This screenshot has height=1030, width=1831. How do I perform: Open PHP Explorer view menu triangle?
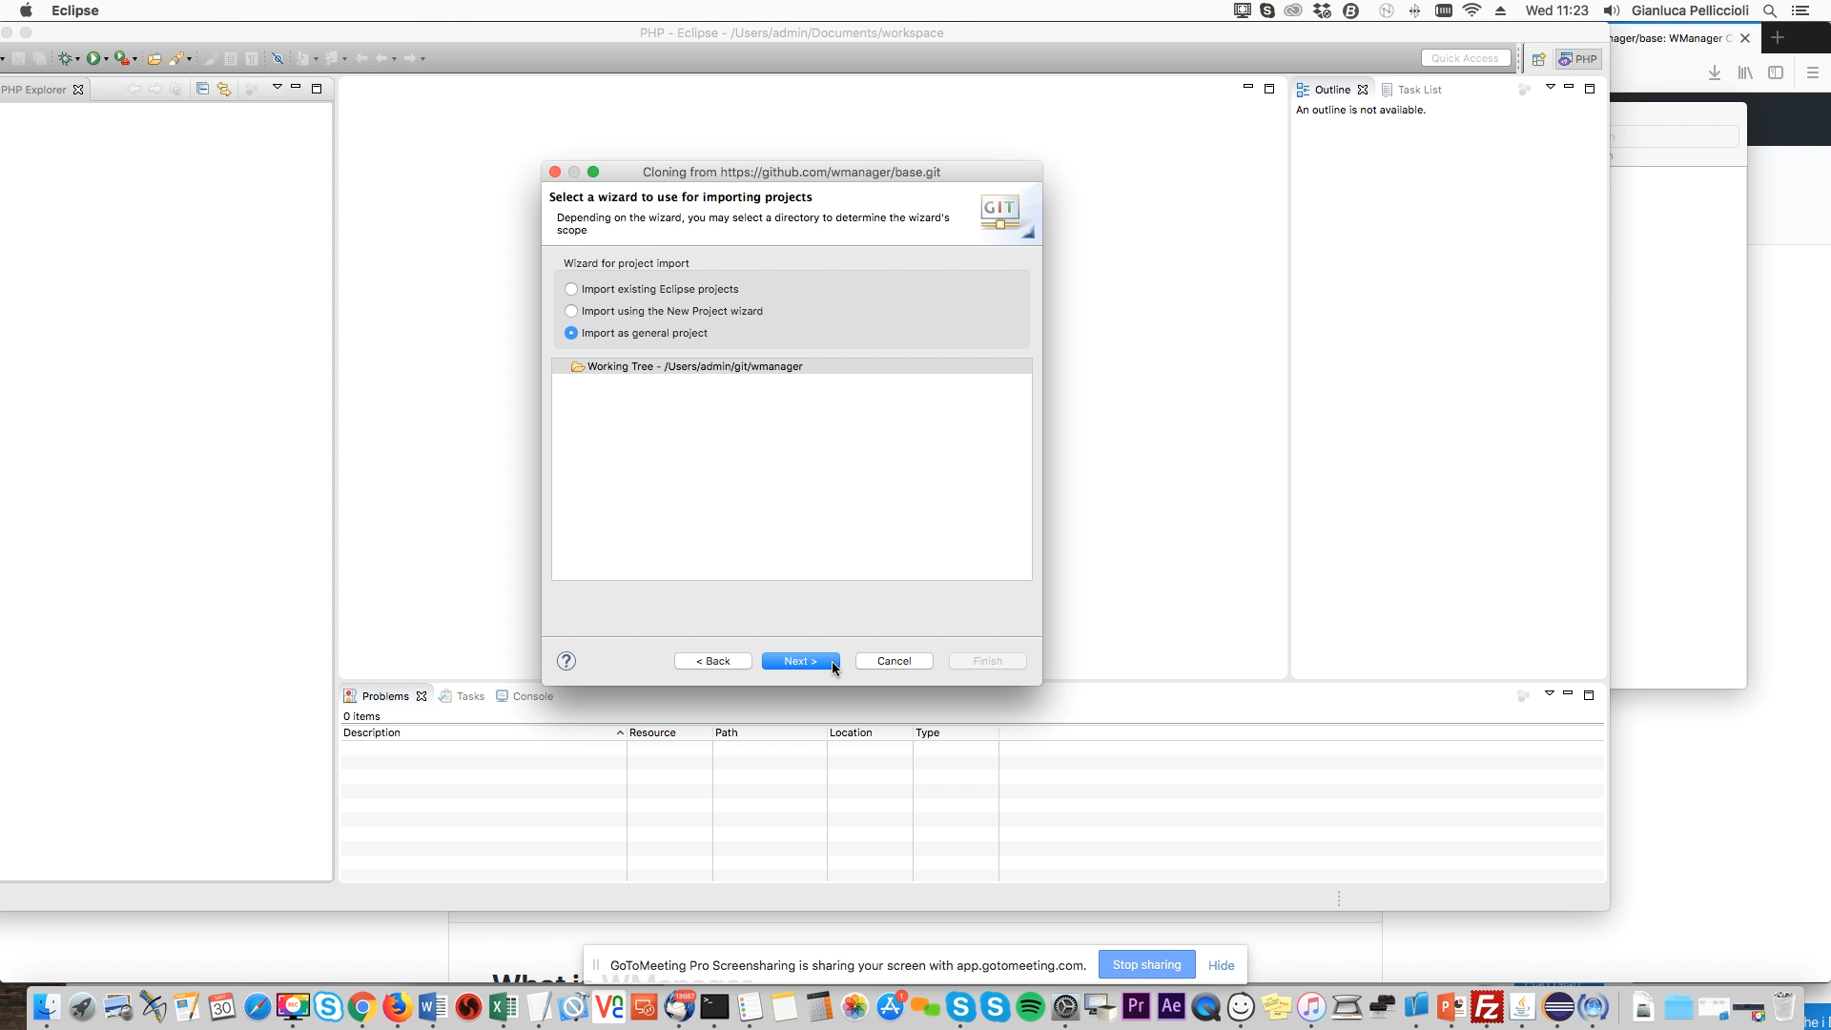tap(277, 87)
